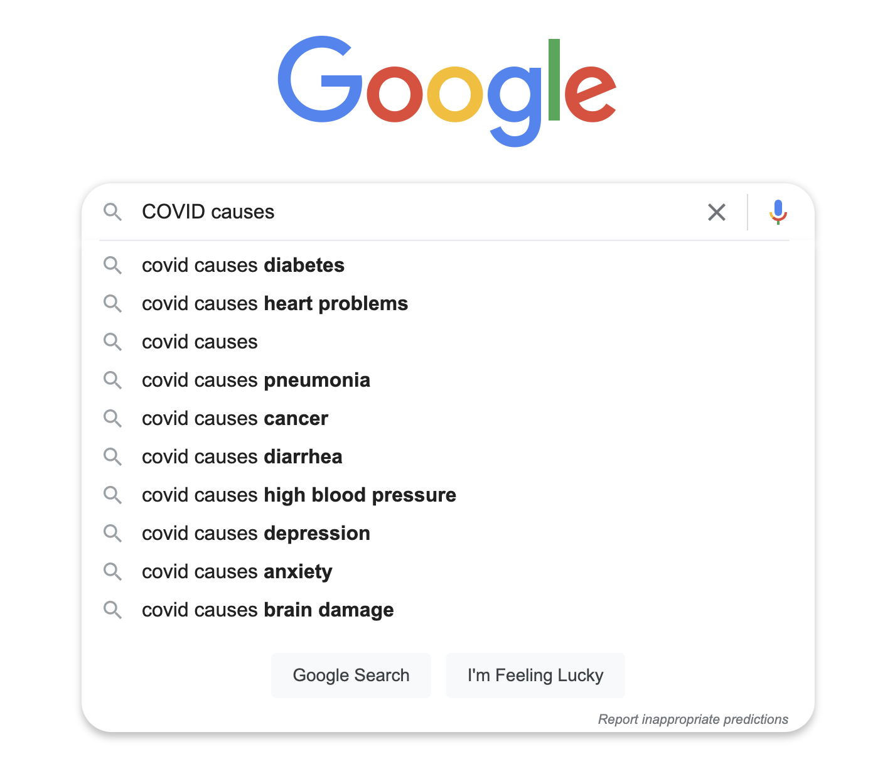Click the search icon beside 'covid causes cancer'
The image size is (890, 781).
coord(112,419)
